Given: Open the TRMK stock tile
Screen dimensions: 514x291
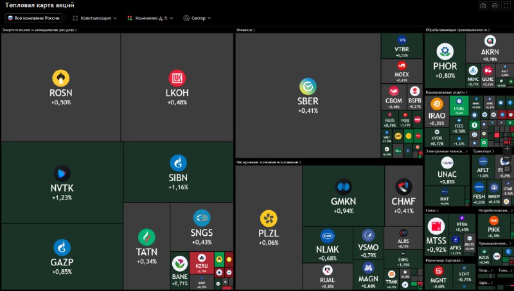Looking at the screenshot, I should click(391, 279).
